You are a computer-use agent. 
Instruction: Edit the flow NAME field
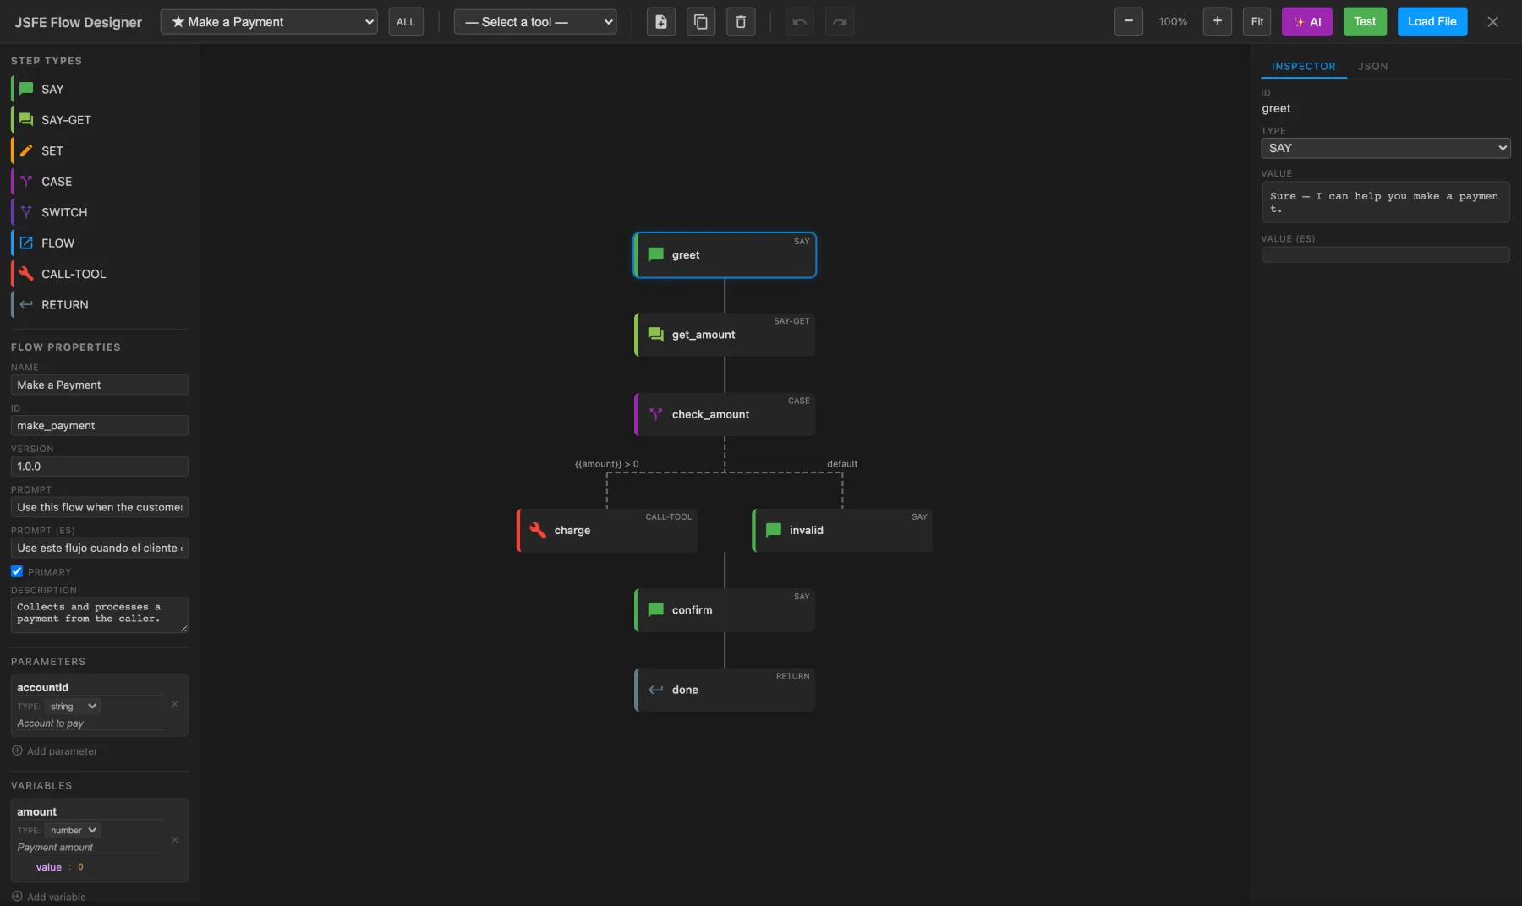pyautogui.click(x=99, y=385)
